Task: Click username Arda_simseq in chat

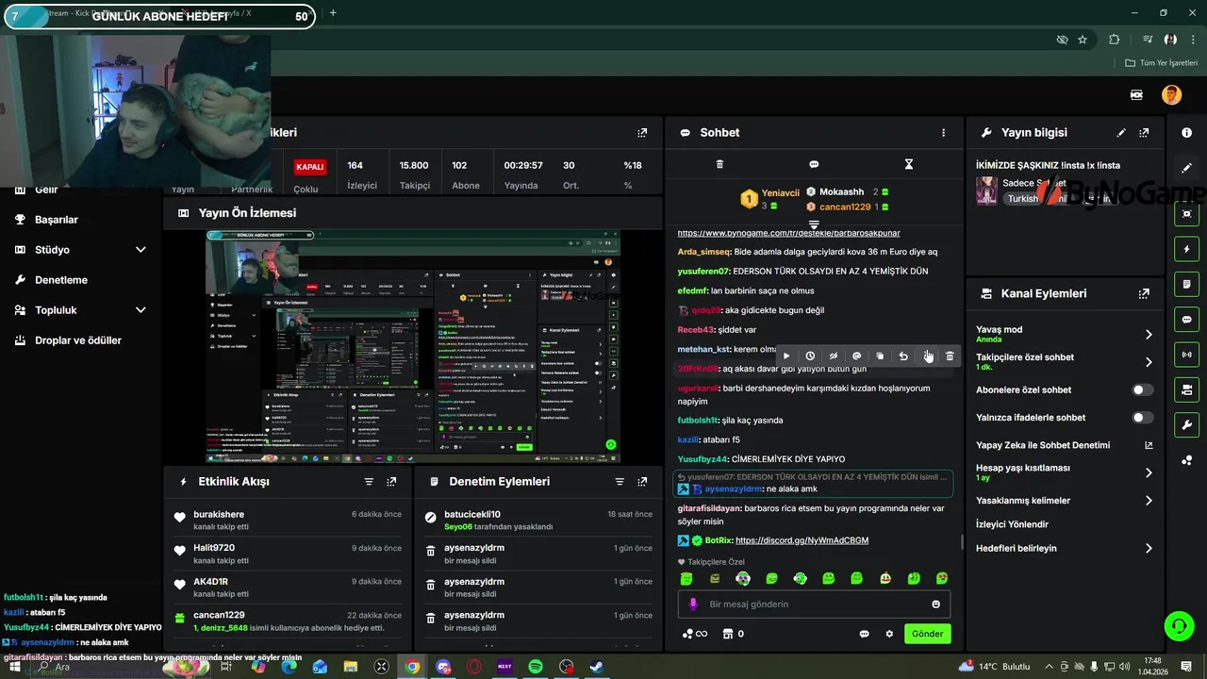Action: 703,252
